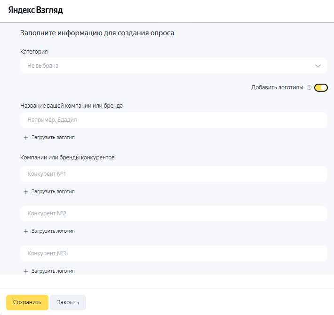Click plus icon under Конкурент №3 field

[26, 271]
